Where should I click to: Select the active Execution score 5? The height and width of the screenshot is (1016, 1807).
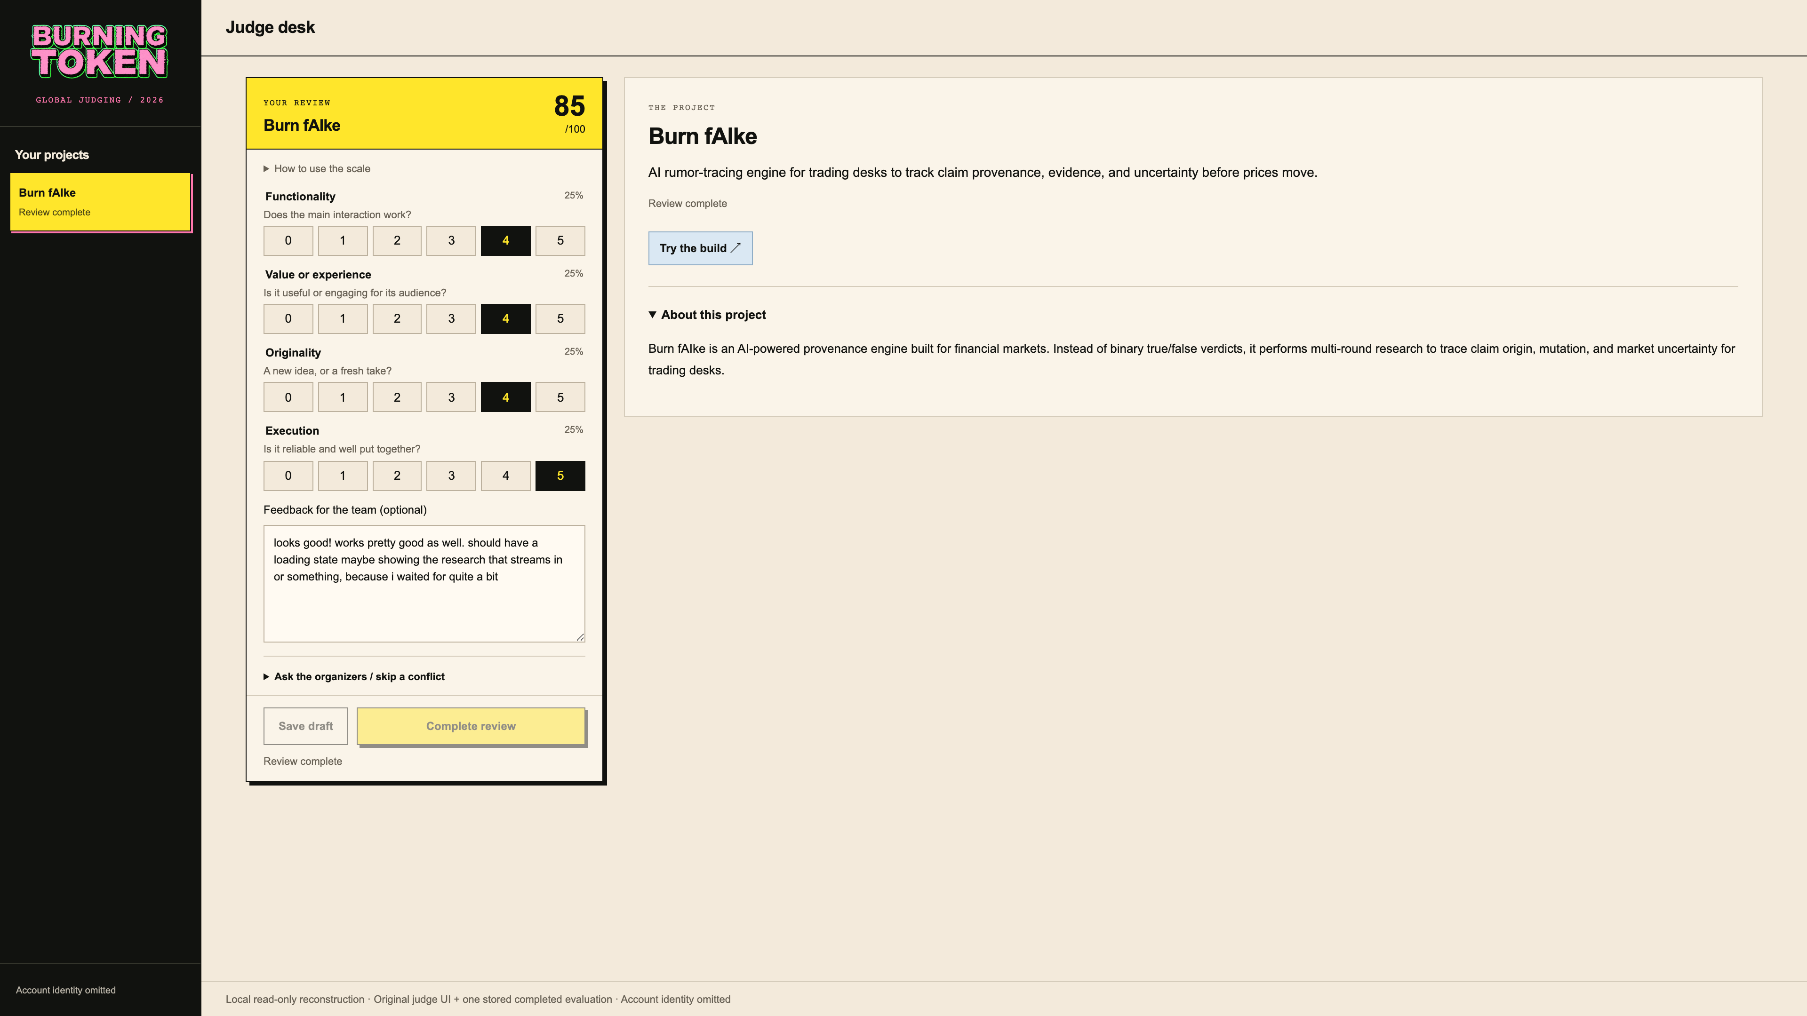point(560,476)
